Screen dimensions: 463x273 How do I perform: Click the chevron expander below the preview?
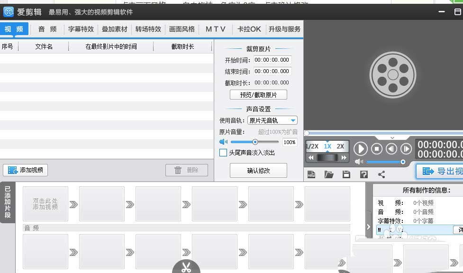click(392, 137)
